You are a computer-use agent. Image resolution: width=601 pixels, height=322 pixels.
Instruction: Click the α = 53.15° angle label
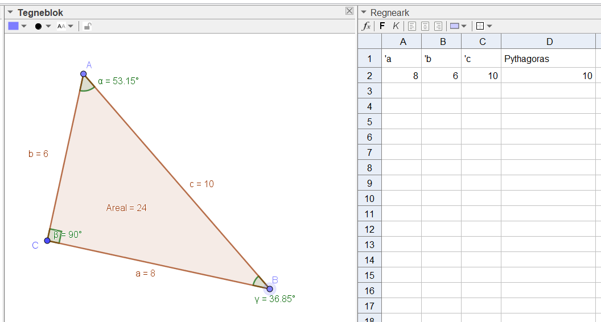click(x=118, y=81)
